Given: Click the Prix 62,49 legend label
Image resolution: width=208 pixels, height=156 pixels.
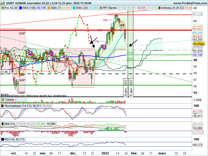Looking at the screenshot, I should click(x=11, y=8).
